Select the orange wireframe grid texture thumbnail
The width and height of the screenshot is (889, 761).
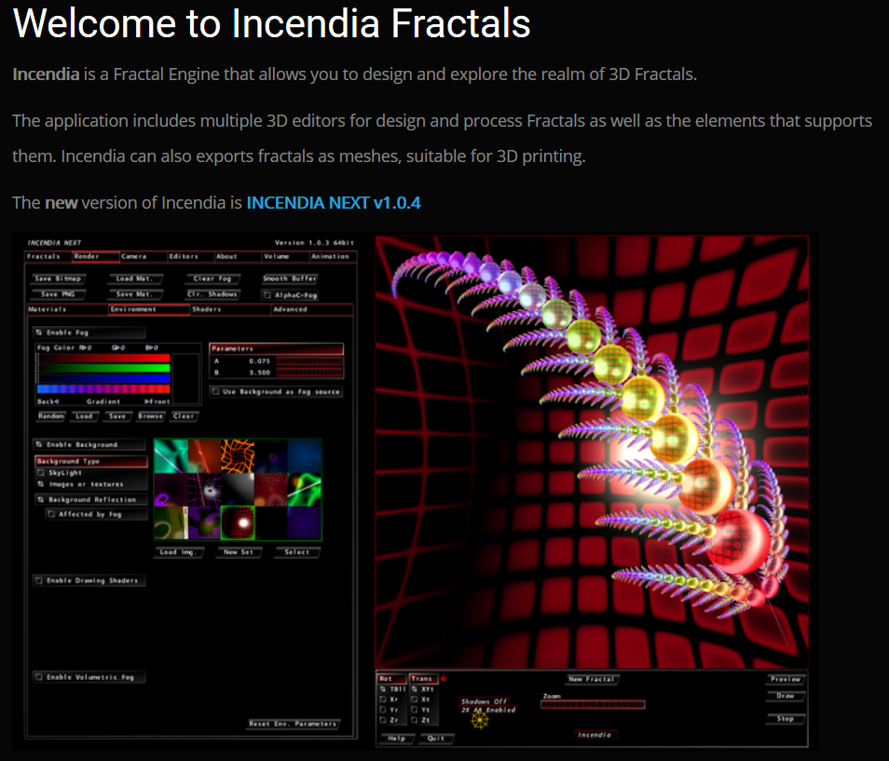click(x=238, y=456)
